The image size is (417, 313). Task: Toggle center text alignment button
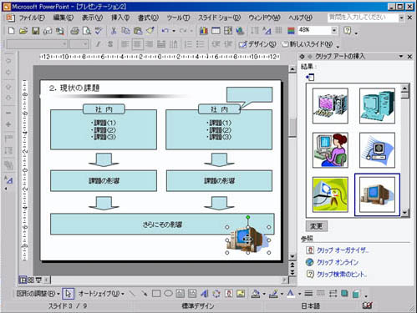(137, 44)
